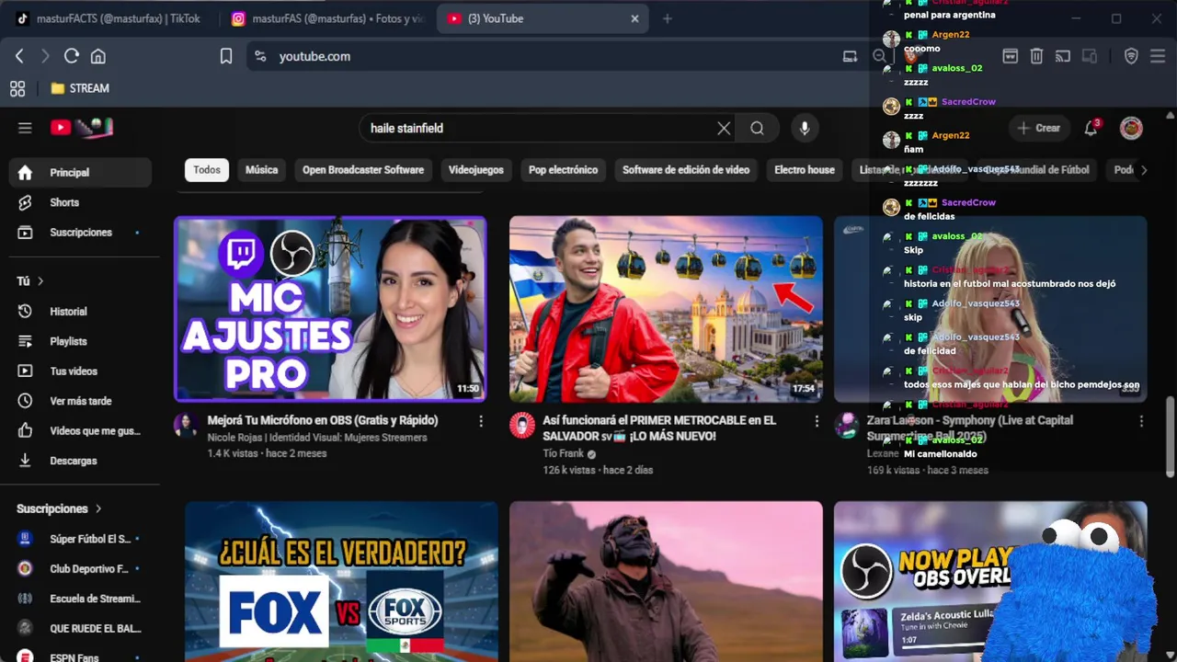Open the YouTube hamburger guide menu
The width and height of the screenshot is (1177, 662).
click(25, 128)
